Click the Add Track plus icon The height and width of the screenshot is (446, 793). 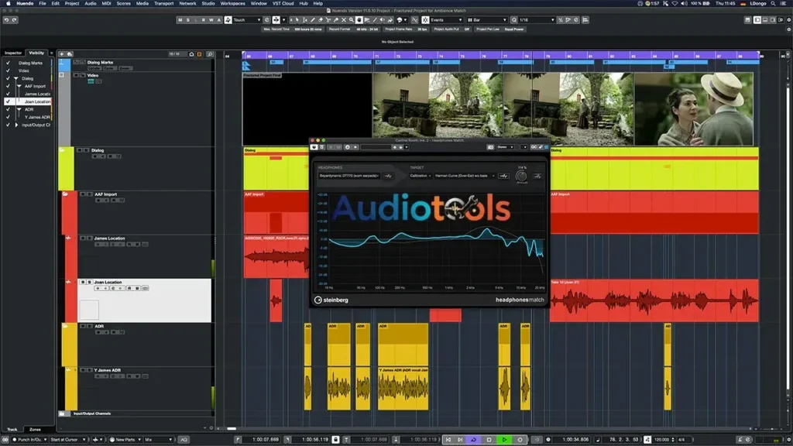click(x=62, y=54)
